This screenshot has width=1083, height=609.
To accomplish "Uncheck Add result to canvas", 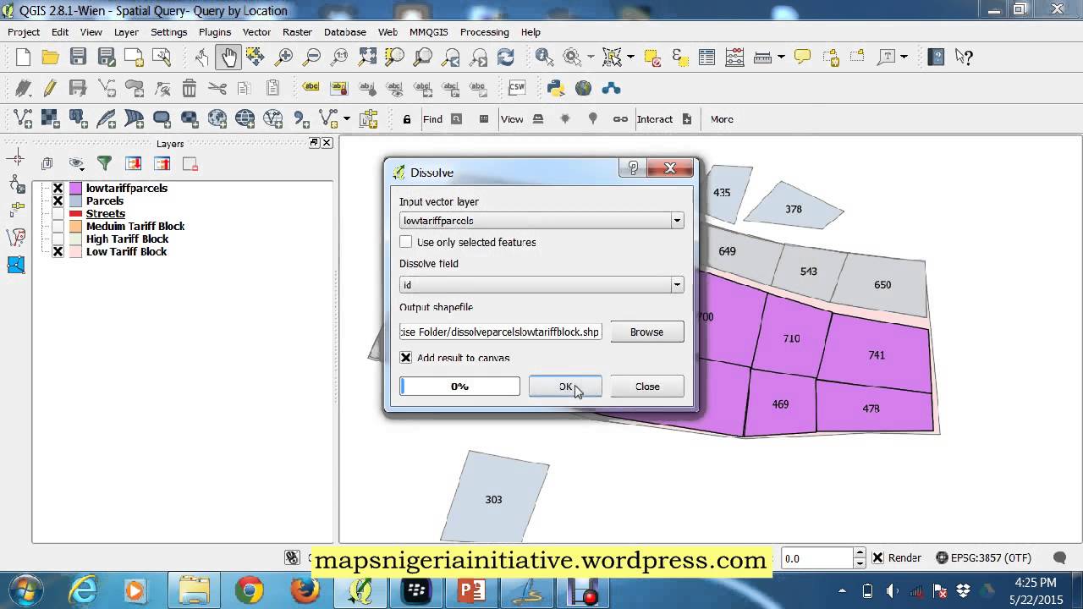I will [406, 358].
